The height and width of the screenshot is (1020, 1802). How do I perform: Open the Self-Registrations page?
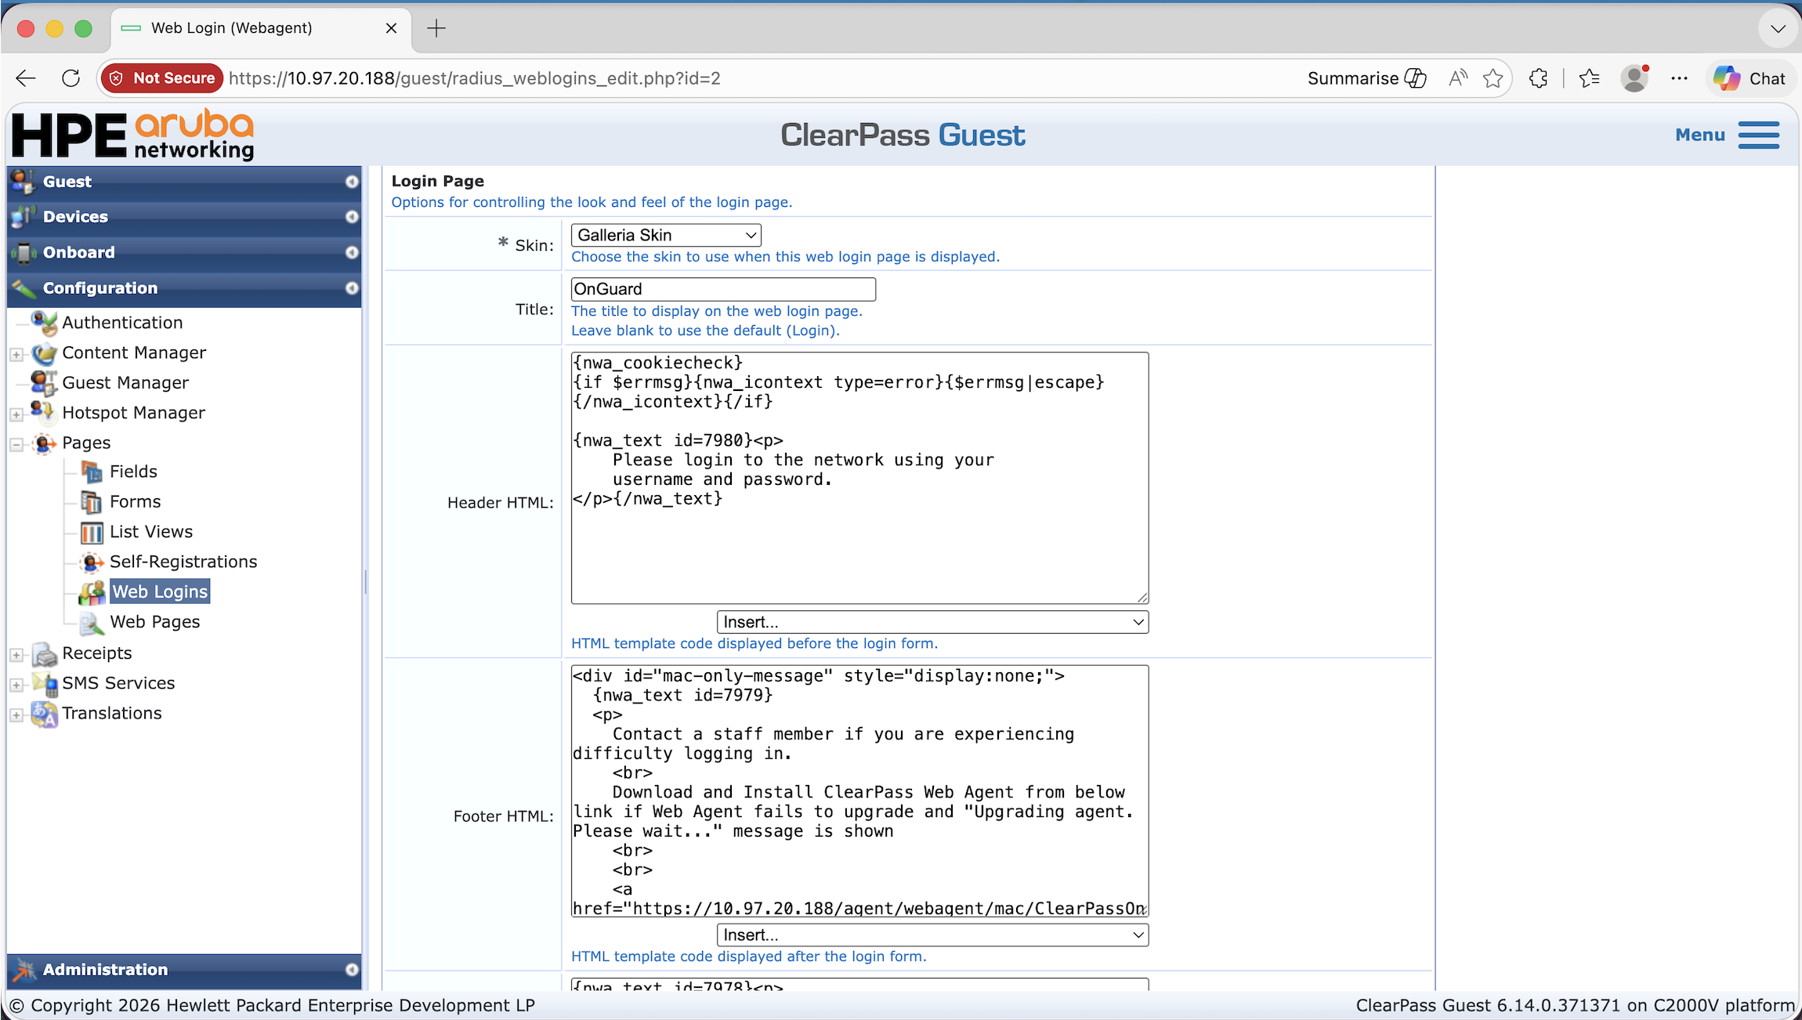tap(183, 562)
